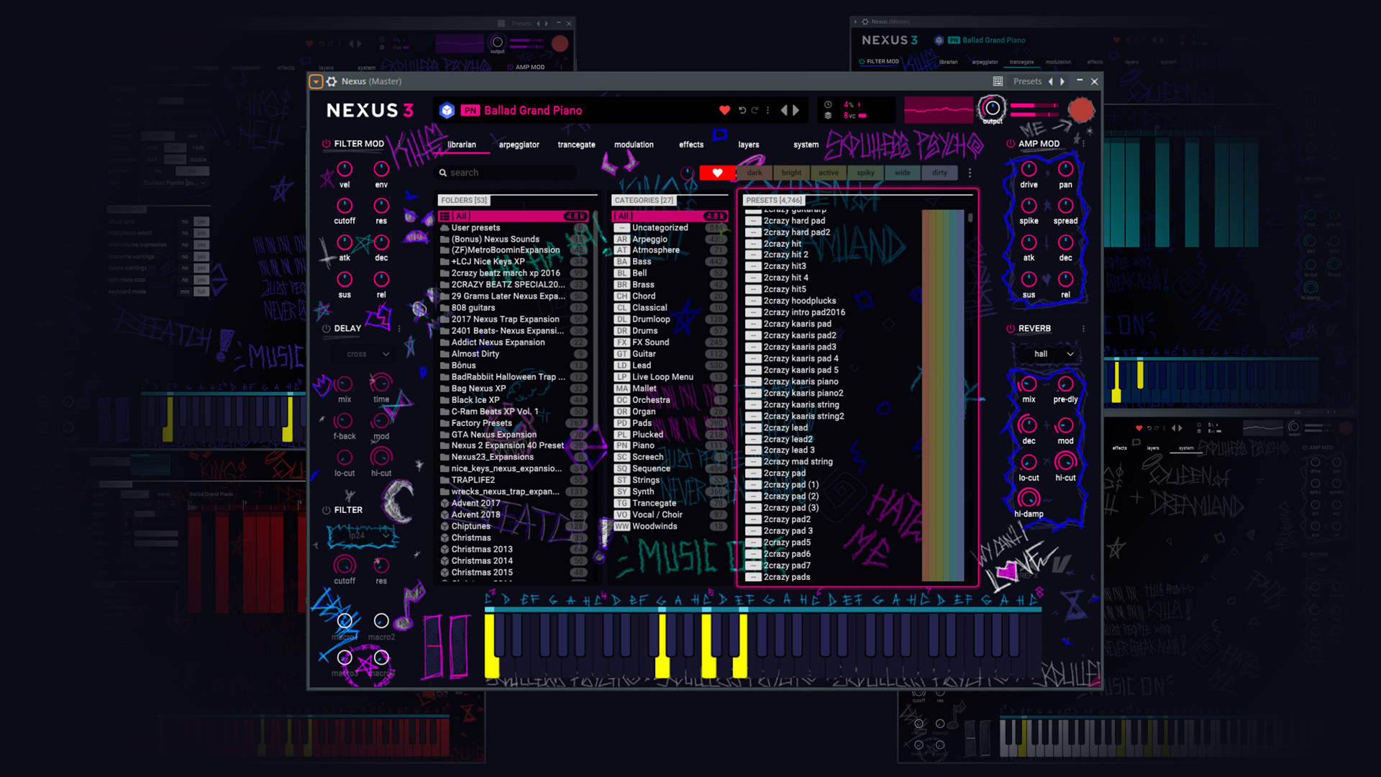
Task: Switch to the arpeggiator tab
Action: click(519, 145)
